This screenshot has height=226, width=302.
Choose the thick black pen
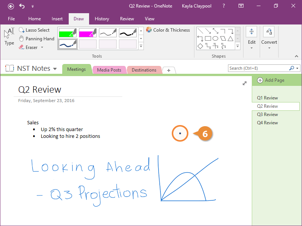(x=128, y=33)
